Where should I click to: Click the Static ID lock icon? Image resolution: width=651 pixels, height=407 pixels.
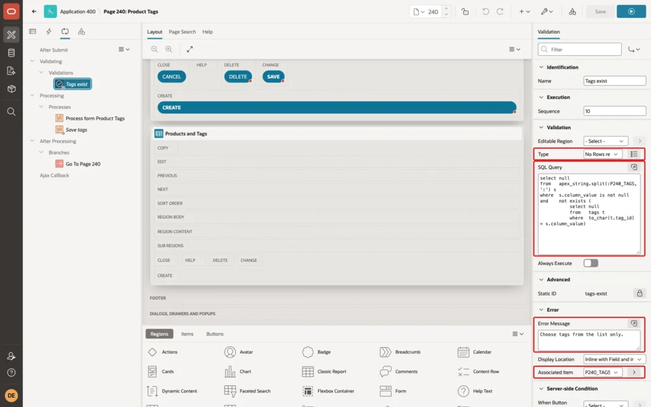tap(640, 293)
